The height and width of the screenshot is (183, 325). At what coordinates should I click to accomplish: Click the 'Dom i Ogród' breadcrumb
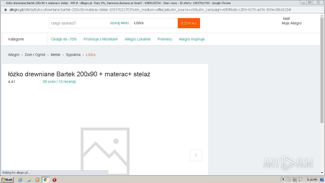click(35, 55)
